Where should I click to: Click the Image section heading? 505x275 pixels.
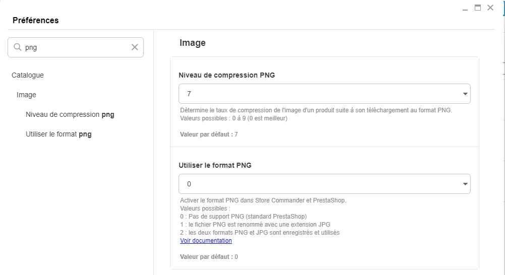pos(193,43)
